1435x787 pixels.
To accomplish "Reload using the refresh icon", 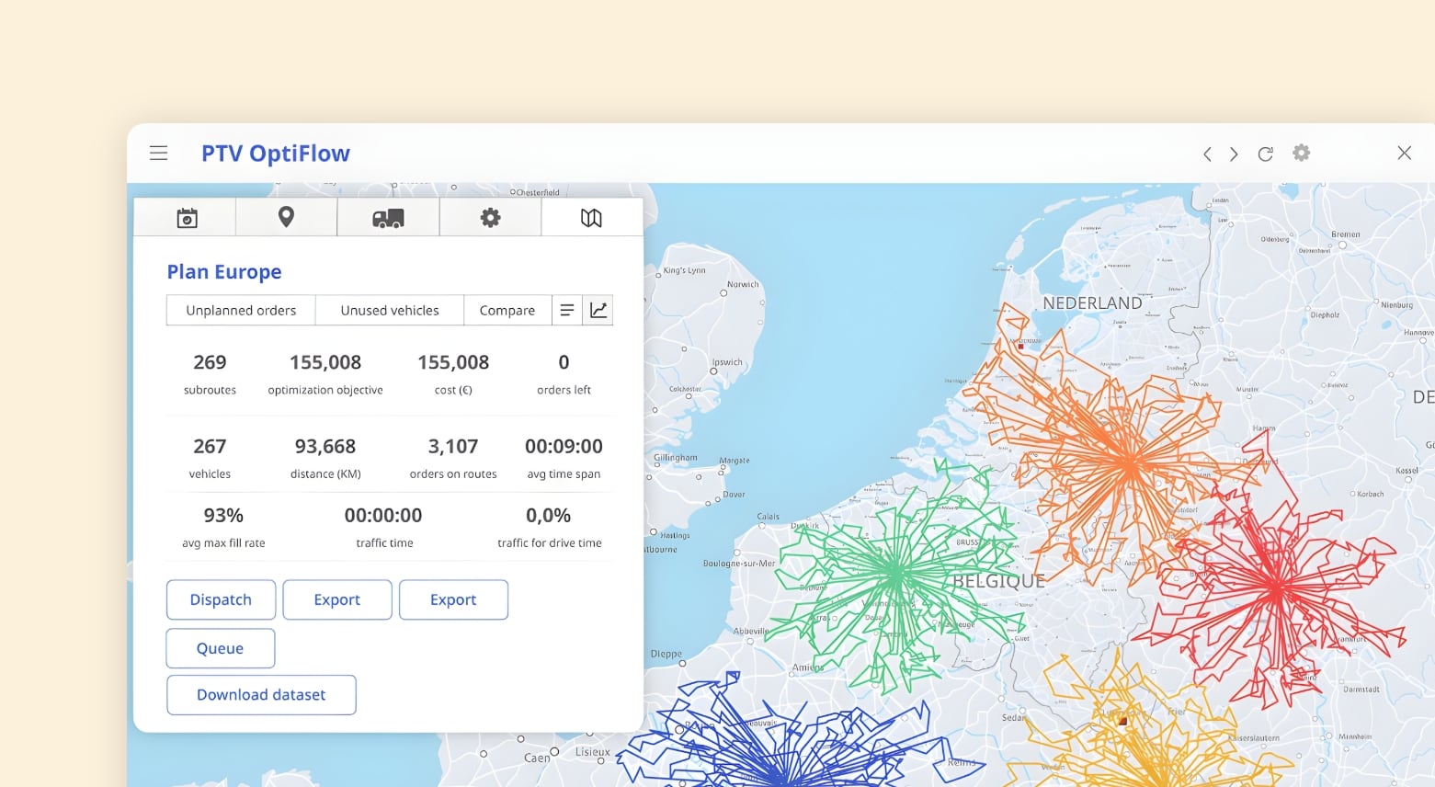I will [1265, 154].
